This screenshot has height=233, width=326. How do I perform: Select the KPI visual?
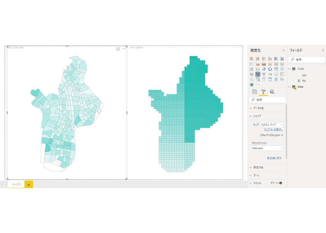[252, 79]
